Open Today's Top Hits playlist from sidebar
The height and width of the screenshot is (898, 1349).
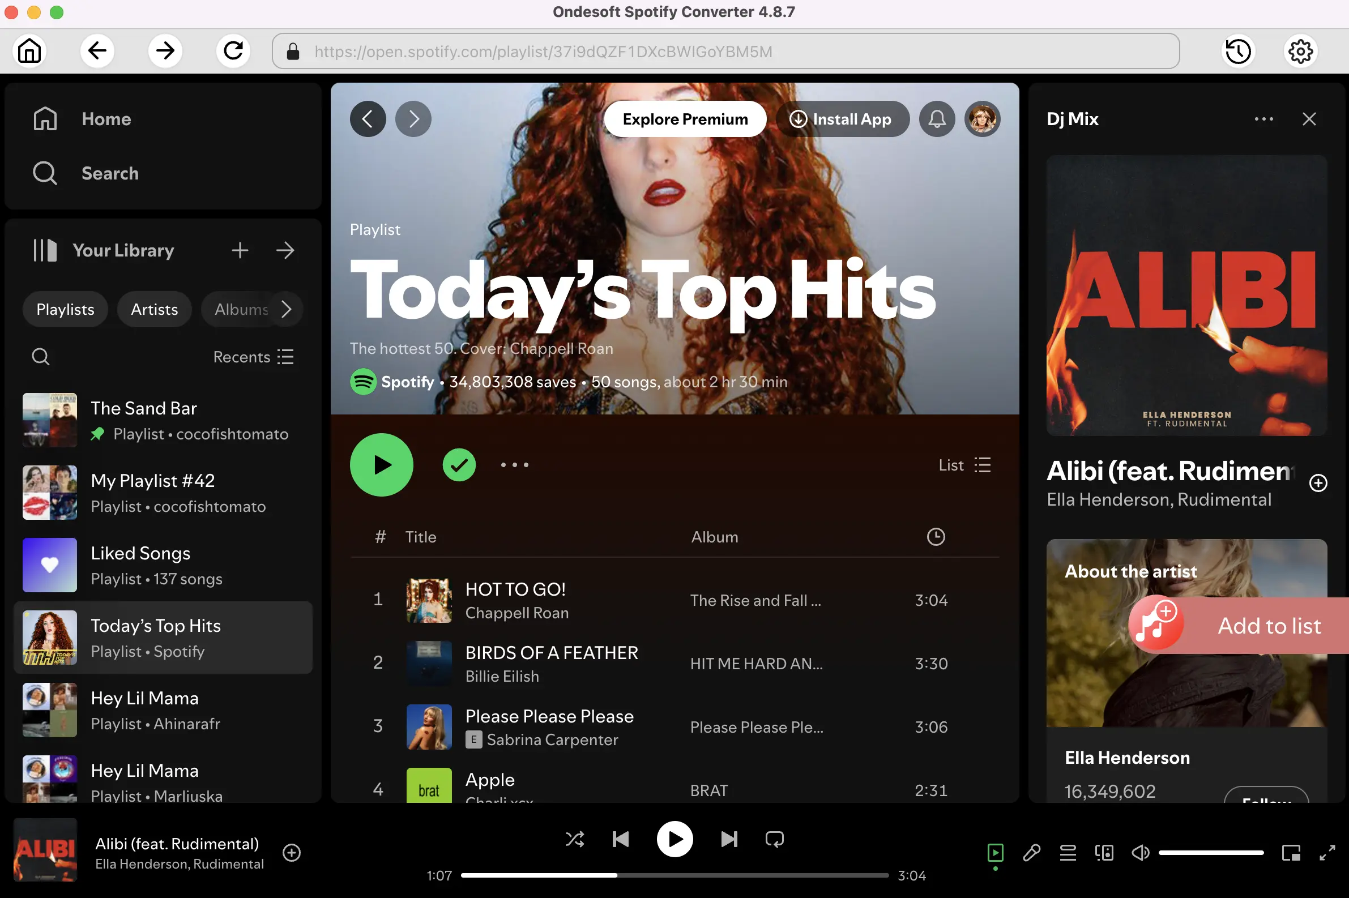click(156, 638)
